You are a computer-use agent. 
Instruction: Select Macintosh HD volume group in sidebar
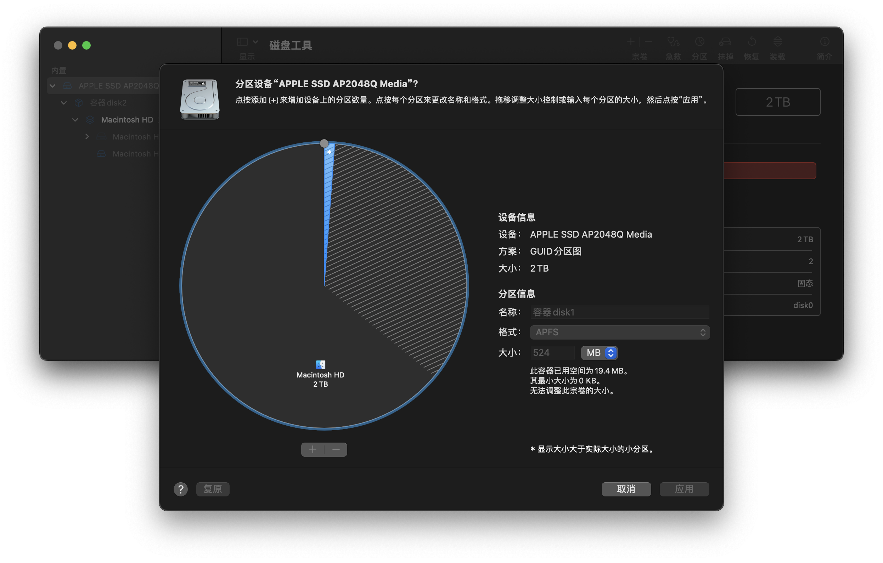(127, 120)
